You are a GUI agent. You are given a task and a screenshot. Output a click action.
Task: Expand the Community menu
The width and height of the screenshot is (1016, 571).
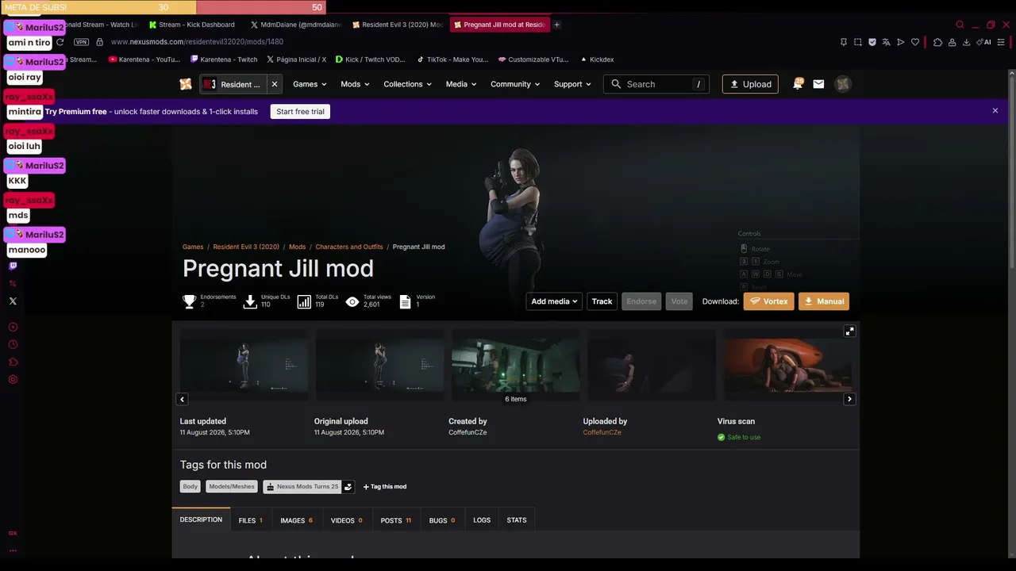tap(515, 84)
